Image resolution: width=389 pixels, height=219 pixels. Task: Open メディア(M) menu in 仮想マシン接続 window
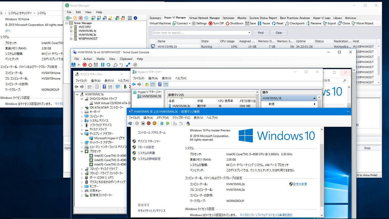click(163, 118)
